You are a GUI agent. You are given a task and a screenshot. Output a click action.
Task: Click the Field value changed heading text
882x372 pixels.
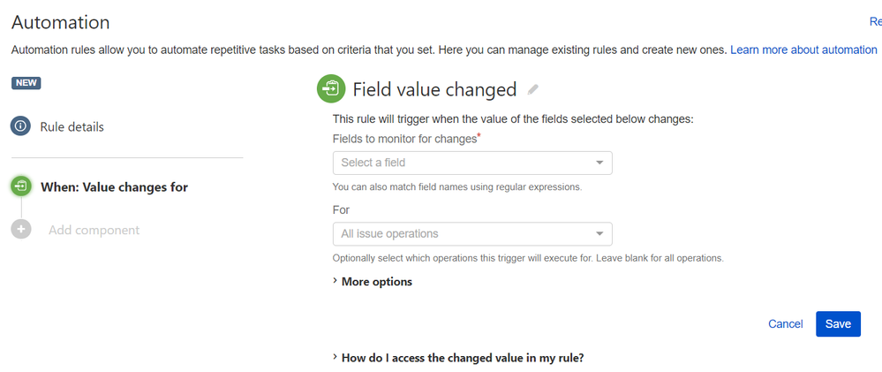(434, 89)
